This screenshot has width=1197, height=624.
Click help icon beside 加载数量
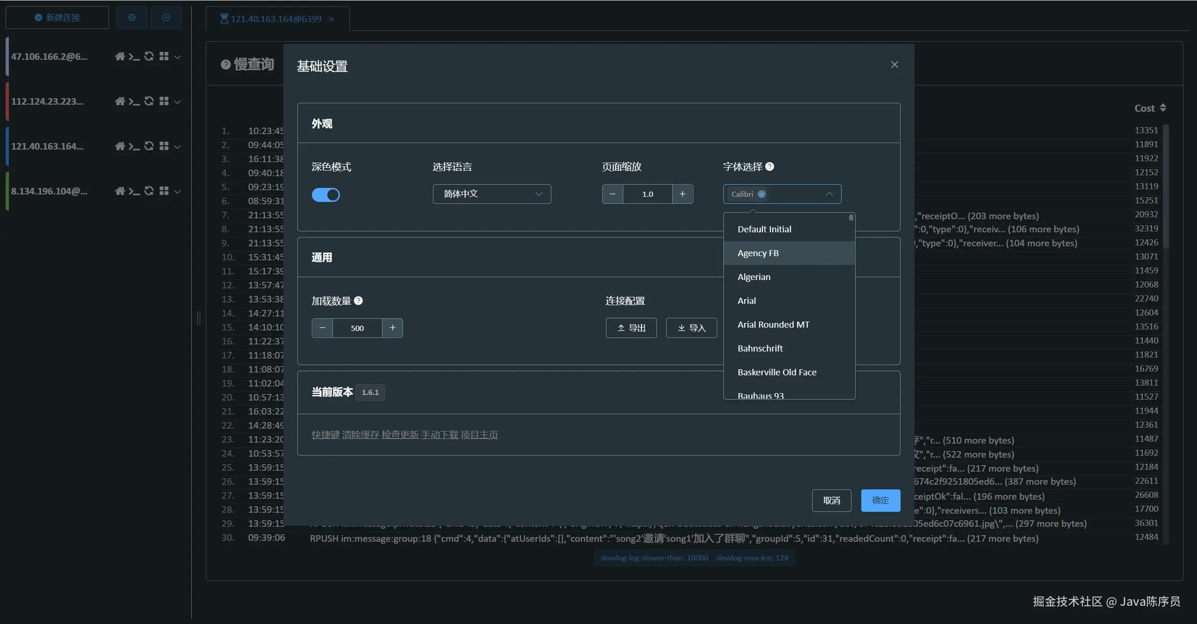[x=358, y=301]
